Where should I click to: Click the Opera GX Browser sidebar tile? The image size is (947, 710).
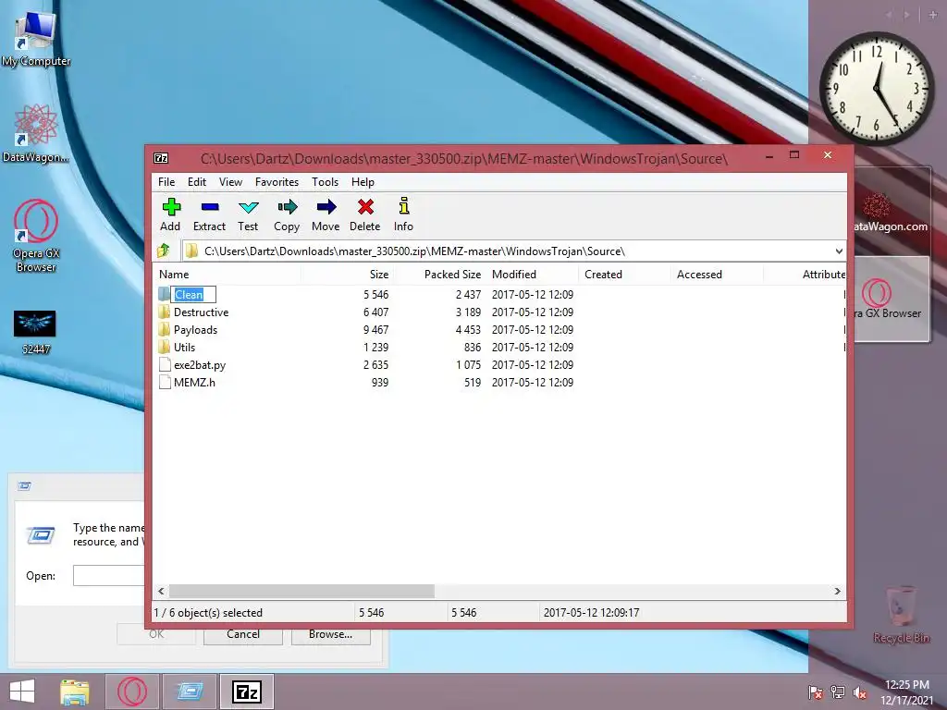(x=892, y=299)
